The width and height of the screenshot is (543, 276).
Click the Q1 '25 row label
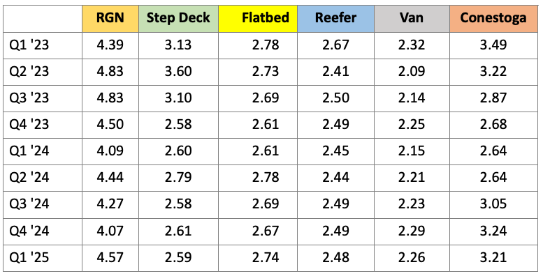(29, 257)
